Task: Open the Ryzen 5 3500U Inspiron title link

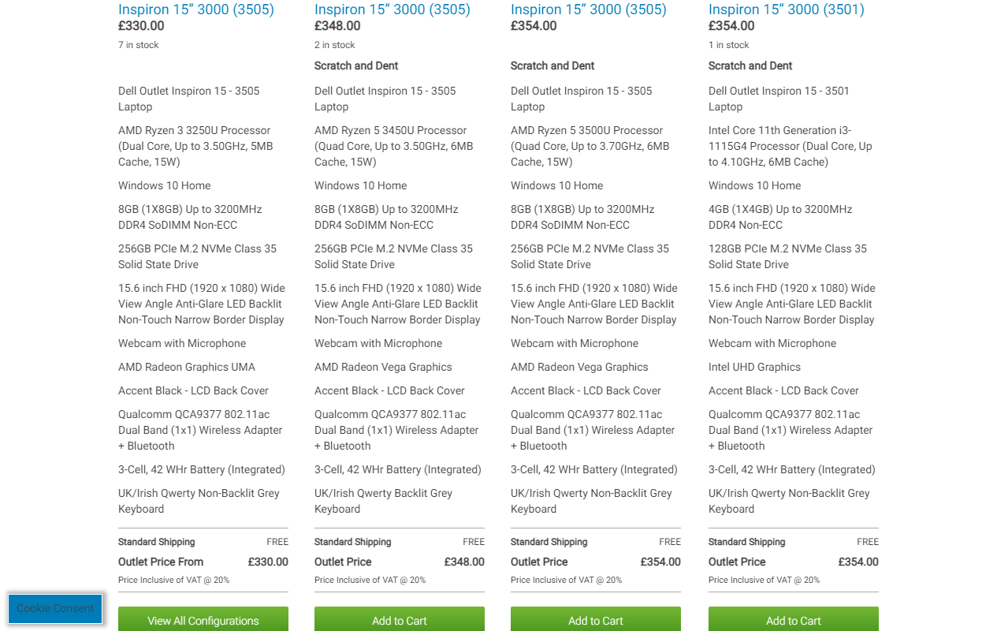Action: pyautogui.click(x=589, y=9)
